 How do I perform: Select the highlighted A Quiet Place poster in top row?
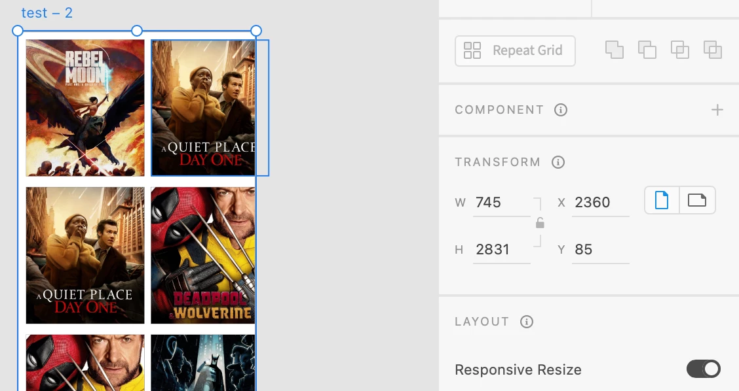click(203, 108)
